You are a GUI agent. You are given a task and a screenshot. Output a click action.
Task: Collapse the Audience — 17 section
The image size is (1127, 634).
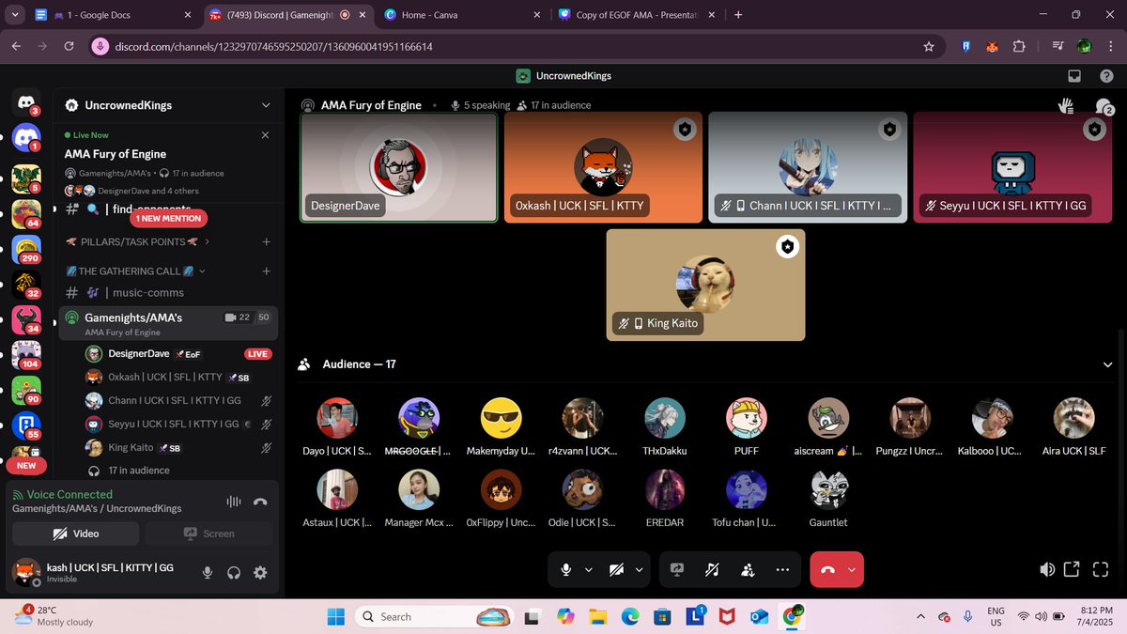point(1108,364)
